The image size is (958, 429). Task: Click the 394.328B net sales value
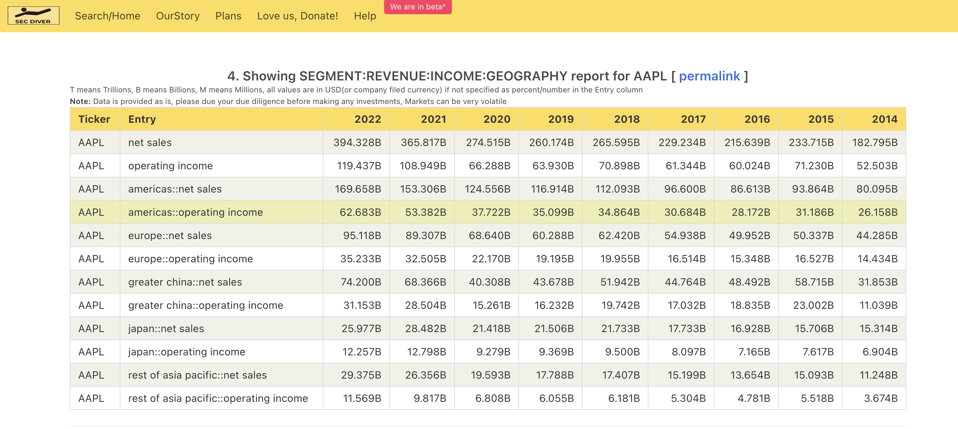click(357, 142)
